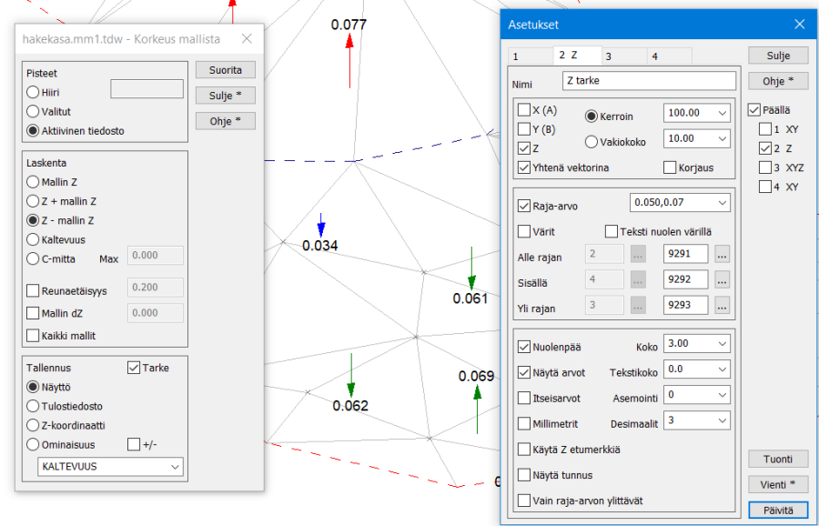Uncheck the Nuolenpää checkbox
Viewport: 819px width, 526px height.
524,346
